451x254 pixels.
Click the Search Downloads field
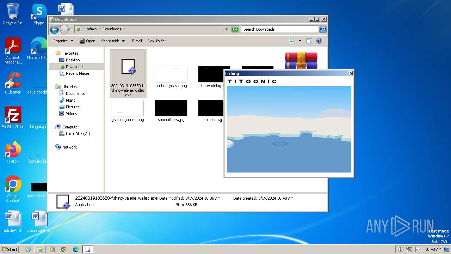[x=280, y=29]
